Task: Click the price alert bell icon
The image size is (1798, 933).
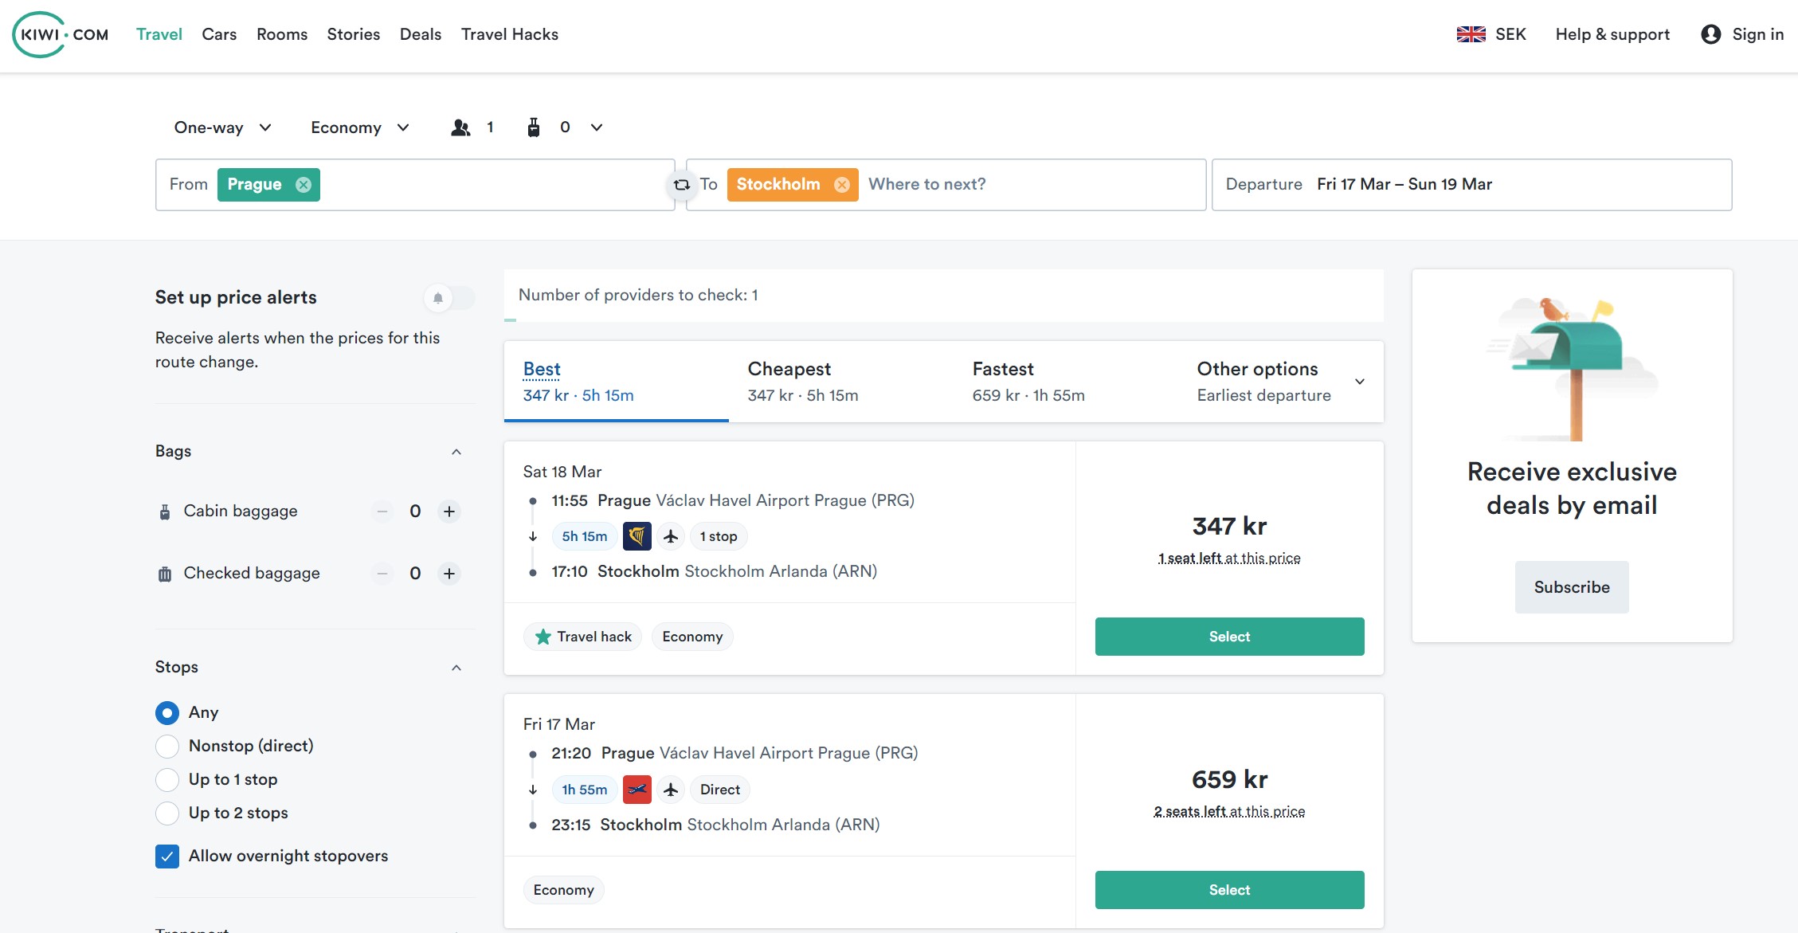Action: coord(437,297)
